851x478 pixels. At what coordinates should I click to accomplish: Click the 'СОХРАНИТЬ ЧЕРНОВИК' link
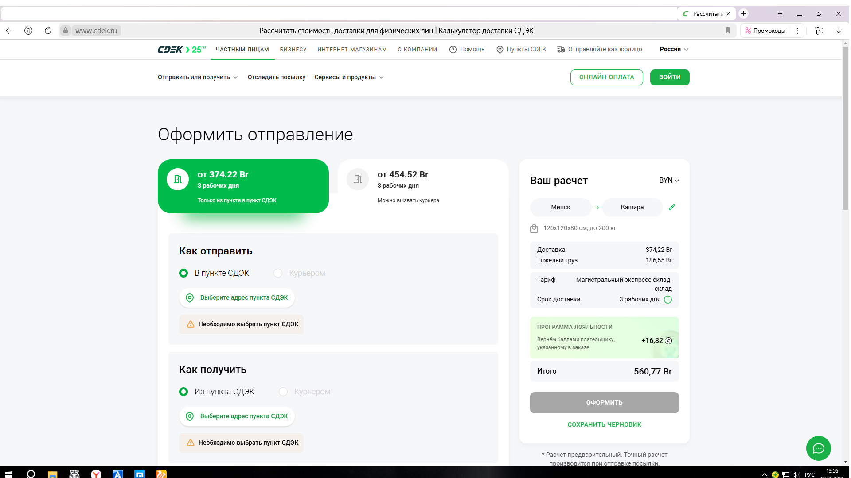tap(604, 424)
